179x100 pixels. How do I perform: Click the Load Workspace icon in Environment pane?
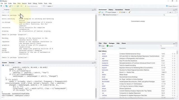(x=100, y=12)
